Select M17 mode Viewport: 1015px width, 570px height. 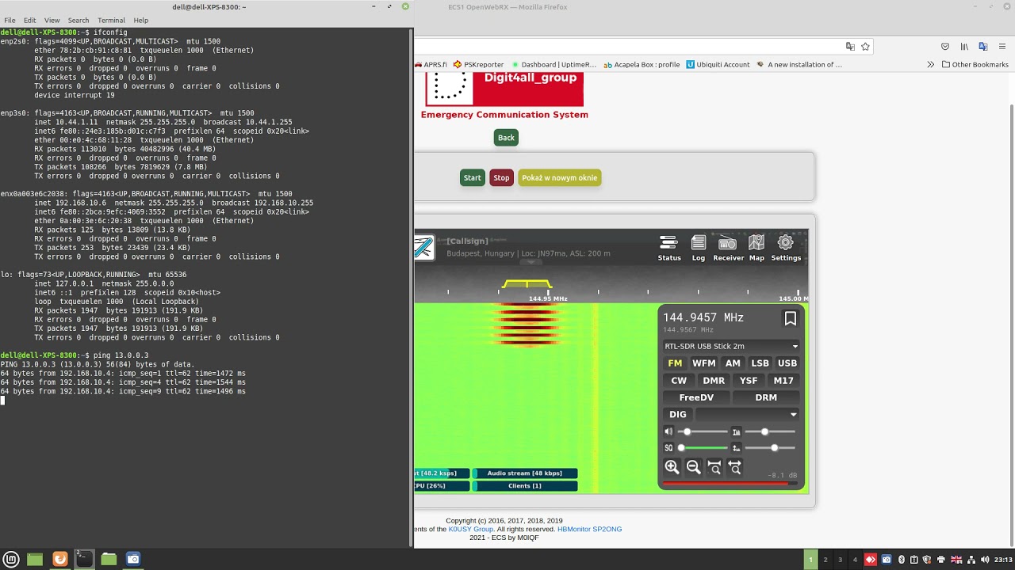point(783,381)
